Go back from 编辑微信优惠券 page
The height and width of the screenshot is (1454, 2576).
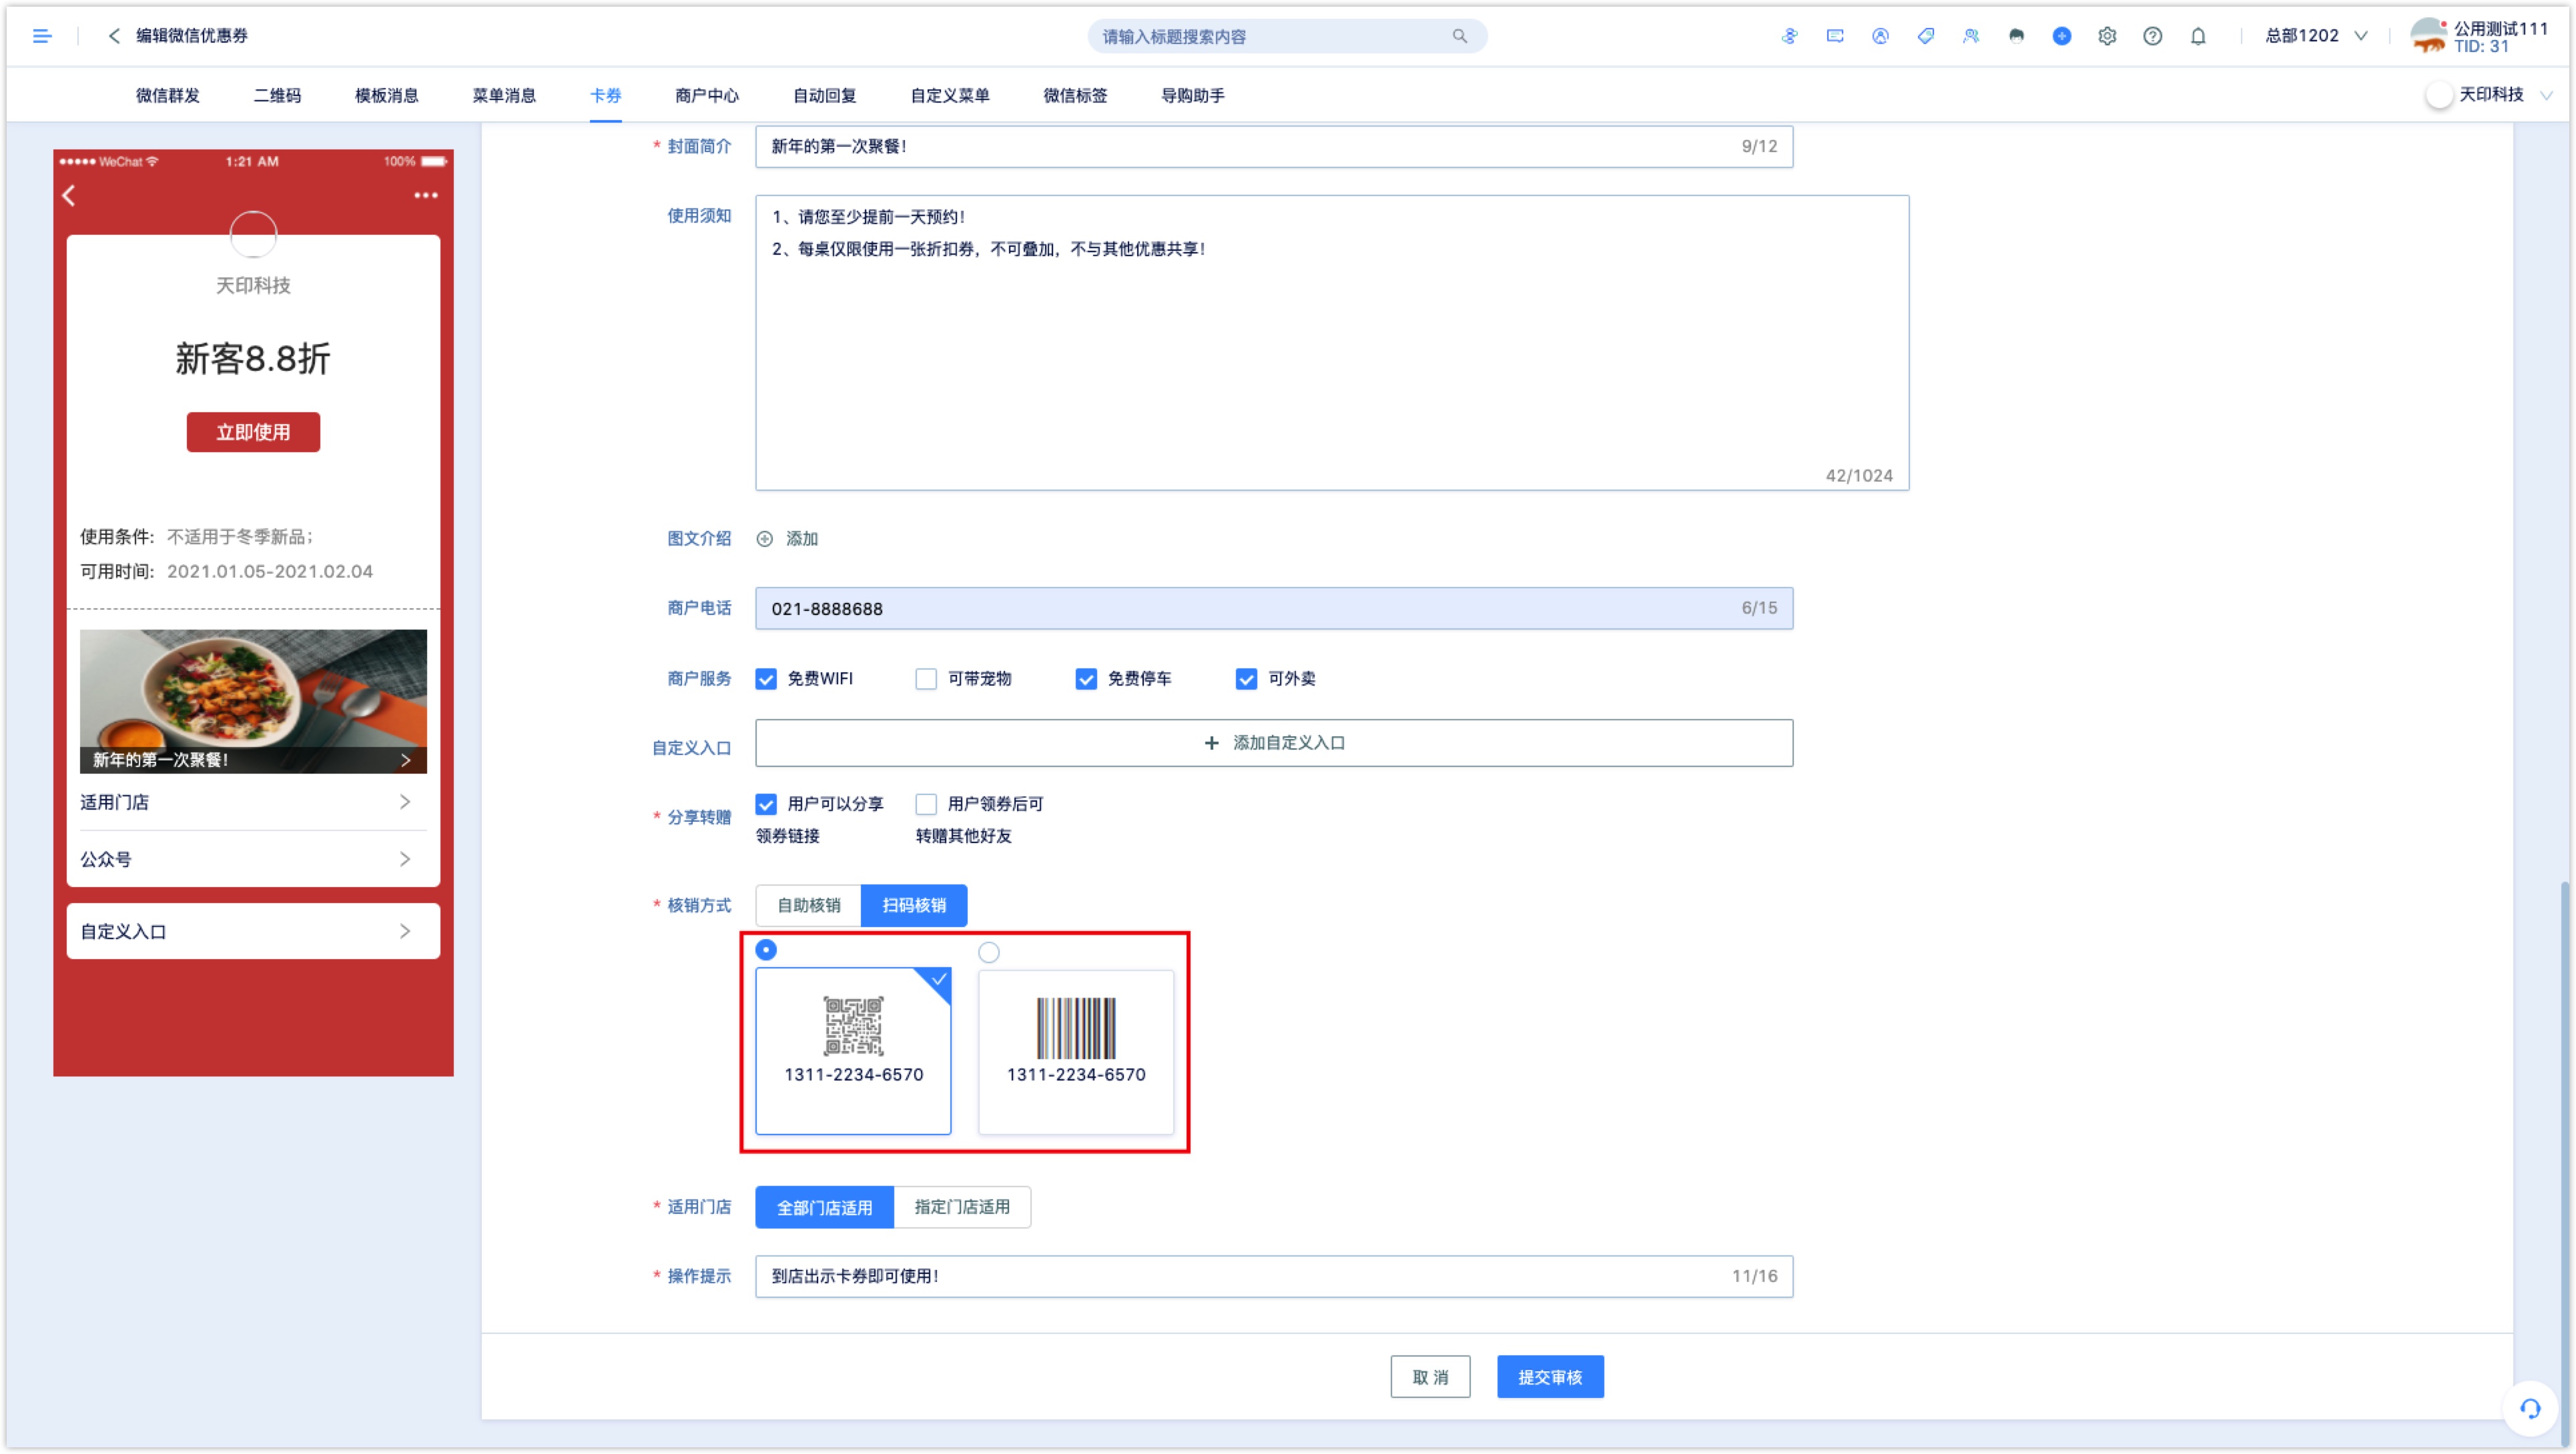click(114, 36)
